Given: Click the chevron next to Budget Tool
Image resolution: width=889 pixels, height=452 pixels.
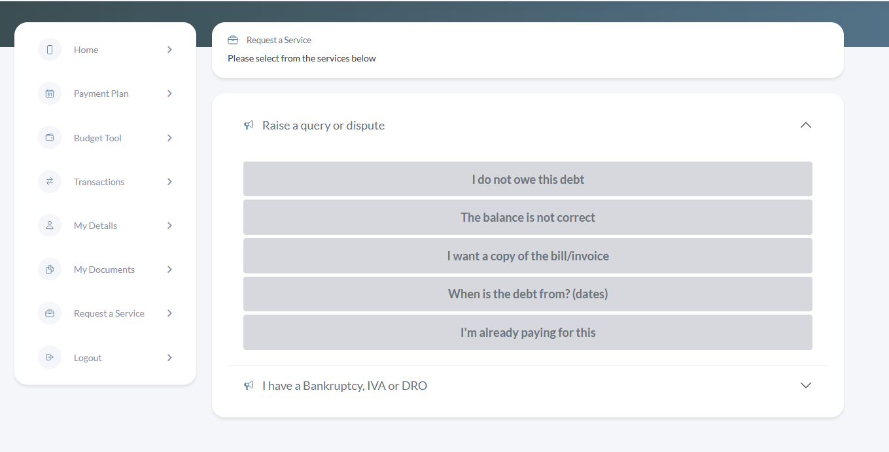Looking at the screenshot, I should pos(169,138).
